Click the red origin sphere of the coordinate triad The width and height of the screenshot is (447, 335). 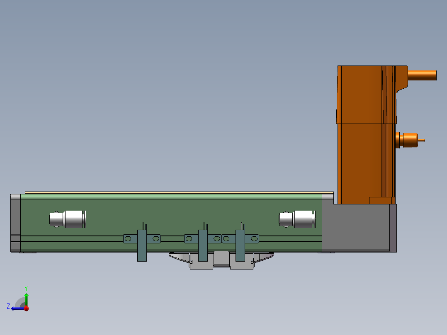pyautogui.click(x=26, y=309)
